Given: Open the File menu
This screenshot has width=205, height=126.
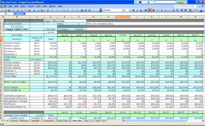Looking at the screenshot, I should point(5,6).
